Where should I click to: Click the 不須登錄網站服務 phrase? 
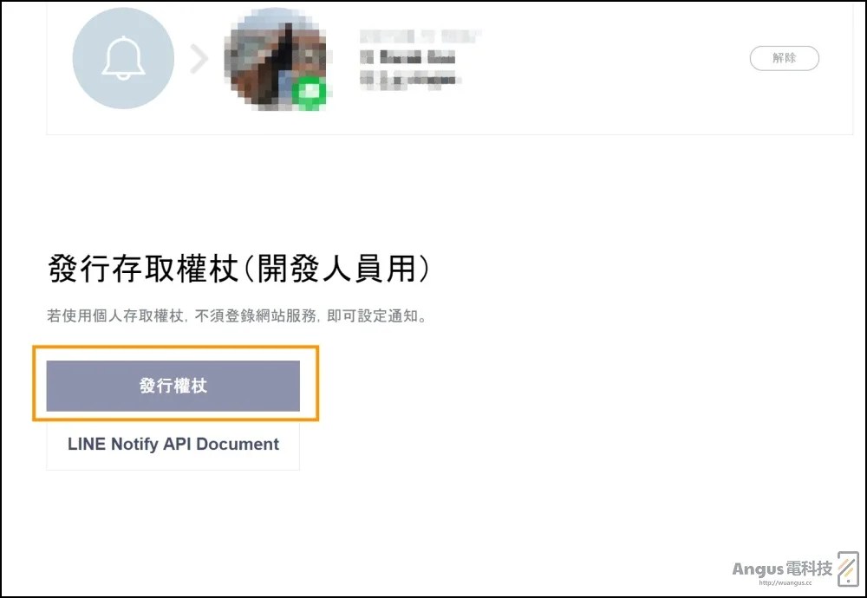(256, 316)
